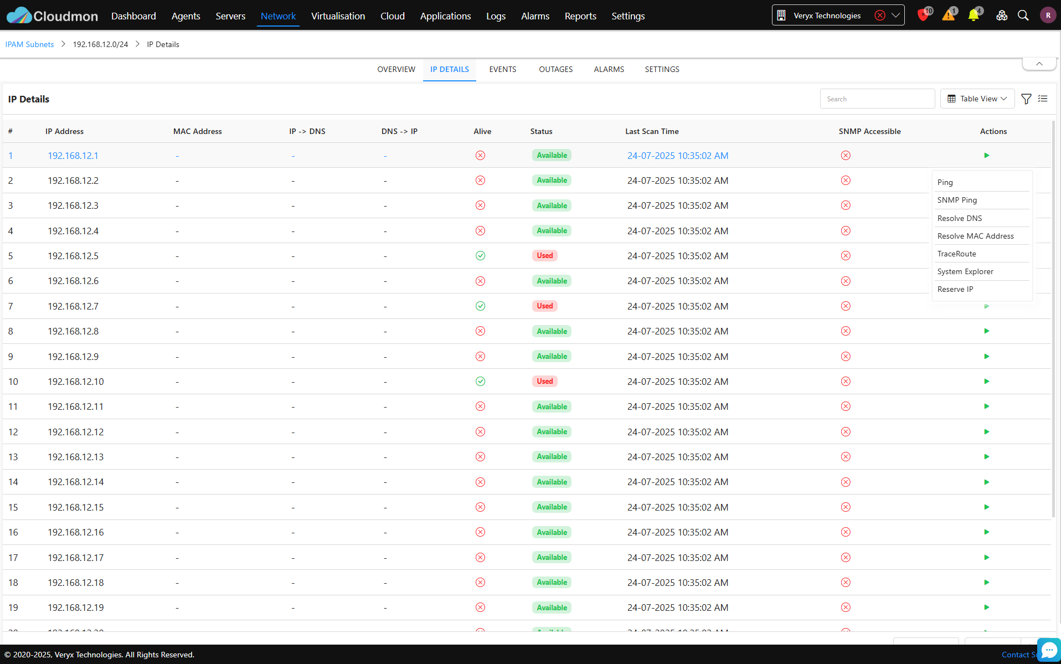The height and width of the screenshot is (664, 1061).
Task: Sort by the IP Address column header
Action: (x=64, y=131)
